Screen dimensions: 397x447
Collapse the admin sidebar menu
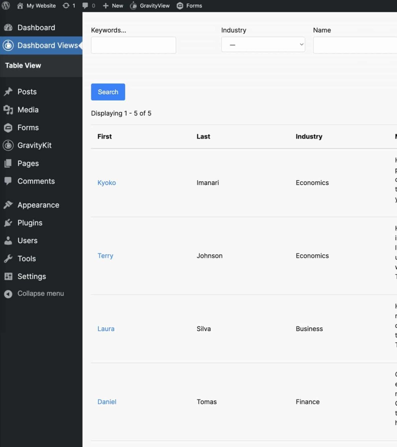[8, 293]
